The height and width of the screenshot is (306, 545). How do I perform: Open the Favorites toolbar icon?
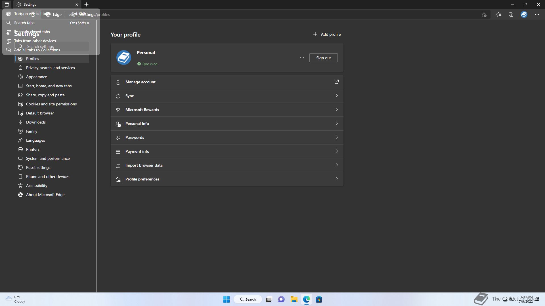click(498, 14)
